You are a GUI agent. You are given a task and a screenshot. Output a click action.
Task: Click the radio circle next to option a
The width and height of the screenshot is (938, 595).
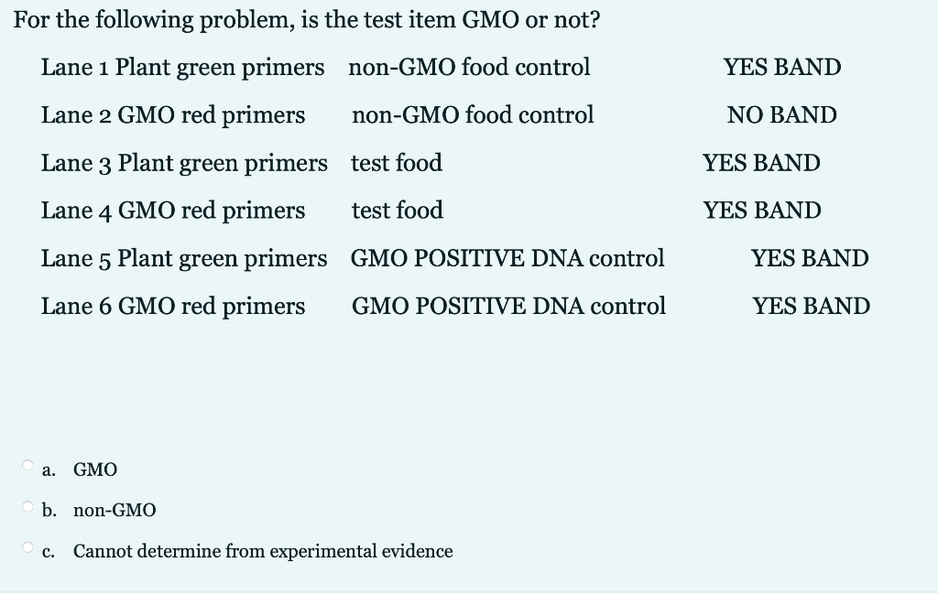pyautogui.click(x=27, y=466)
